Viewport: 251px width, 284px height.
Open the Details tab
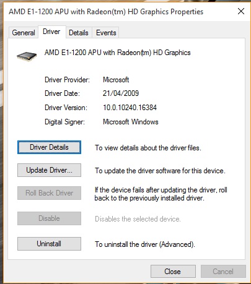click(x=79, y=33)
